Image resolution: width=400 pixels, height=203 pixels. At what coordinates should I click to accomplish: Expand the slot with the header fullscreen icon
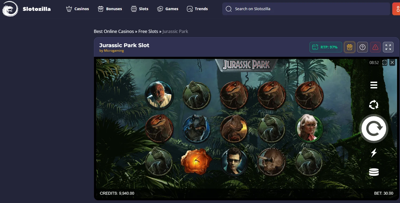pos(388,47)
